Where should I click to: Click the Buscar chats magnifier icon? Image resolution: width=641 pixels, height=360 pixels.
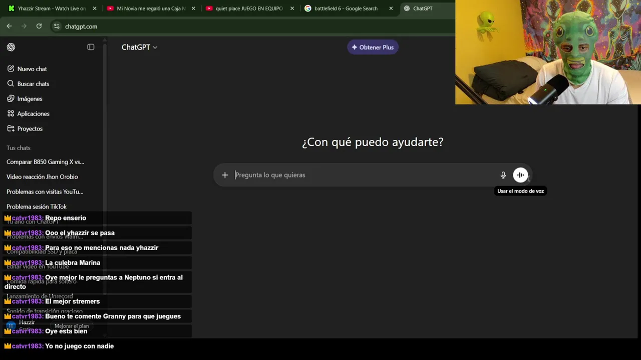click(x=11, y=84)
